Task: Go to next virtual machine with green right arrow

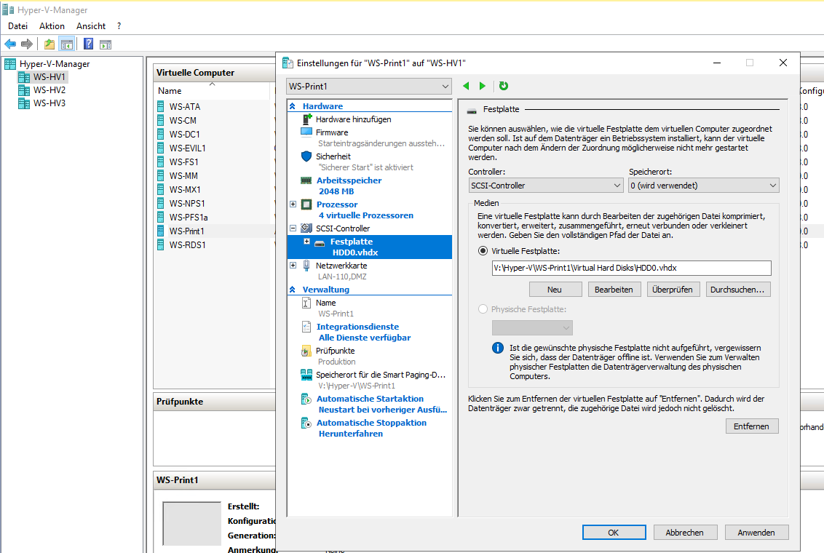Action: pyautogui.click(x=483, y=86)
